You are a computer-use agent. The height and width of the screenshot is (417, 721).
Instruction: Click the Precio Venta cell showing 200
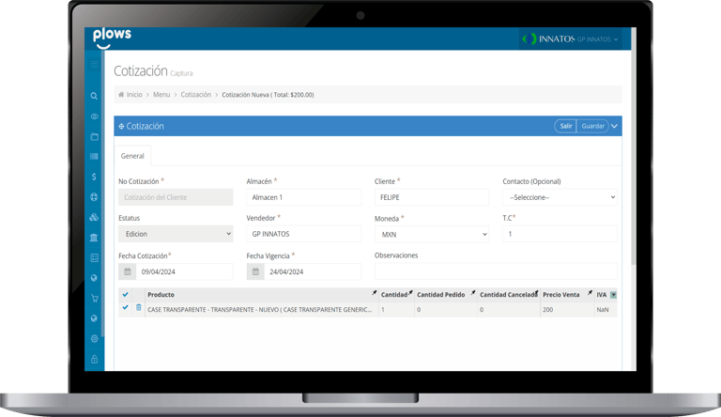[566, 310]
